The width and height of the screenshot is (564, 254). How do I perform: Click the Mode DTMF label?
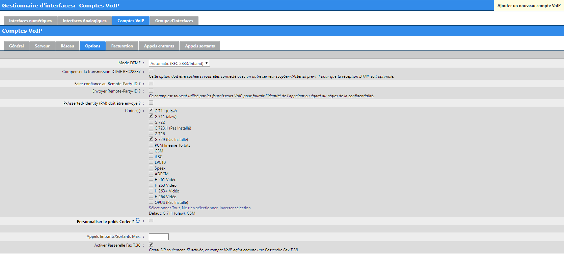[x=129, y=63]
